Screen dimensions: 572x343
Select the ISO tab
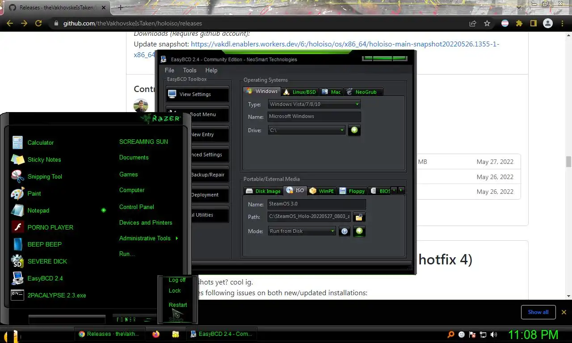(295, 190)
